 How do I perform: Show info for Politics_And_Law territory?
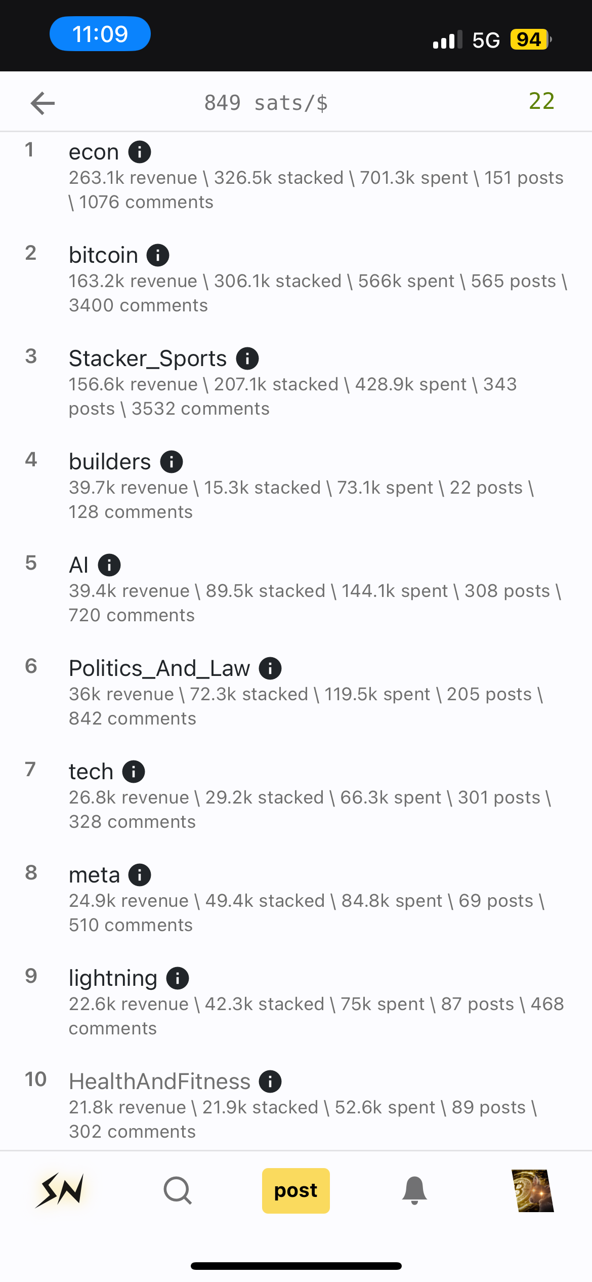(x=270, y=668)
